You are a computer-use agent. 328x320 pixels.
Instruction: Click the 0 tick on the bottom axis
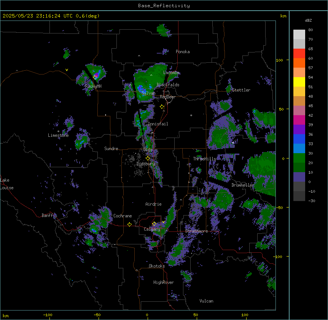pyautogui.click(x=147, y=315)
